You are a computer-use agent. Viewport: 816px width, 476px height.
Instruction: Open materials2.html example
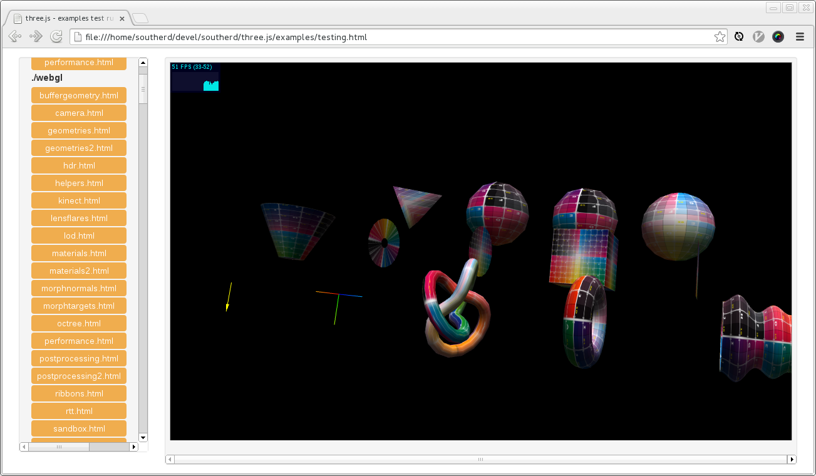[79, 271]
